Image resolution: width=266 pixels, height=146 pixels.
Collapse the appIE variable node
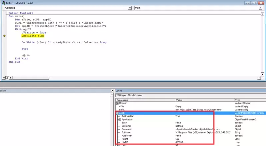117,113
